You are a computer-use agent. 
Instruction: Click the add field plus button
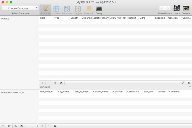(x=42, y=83)
